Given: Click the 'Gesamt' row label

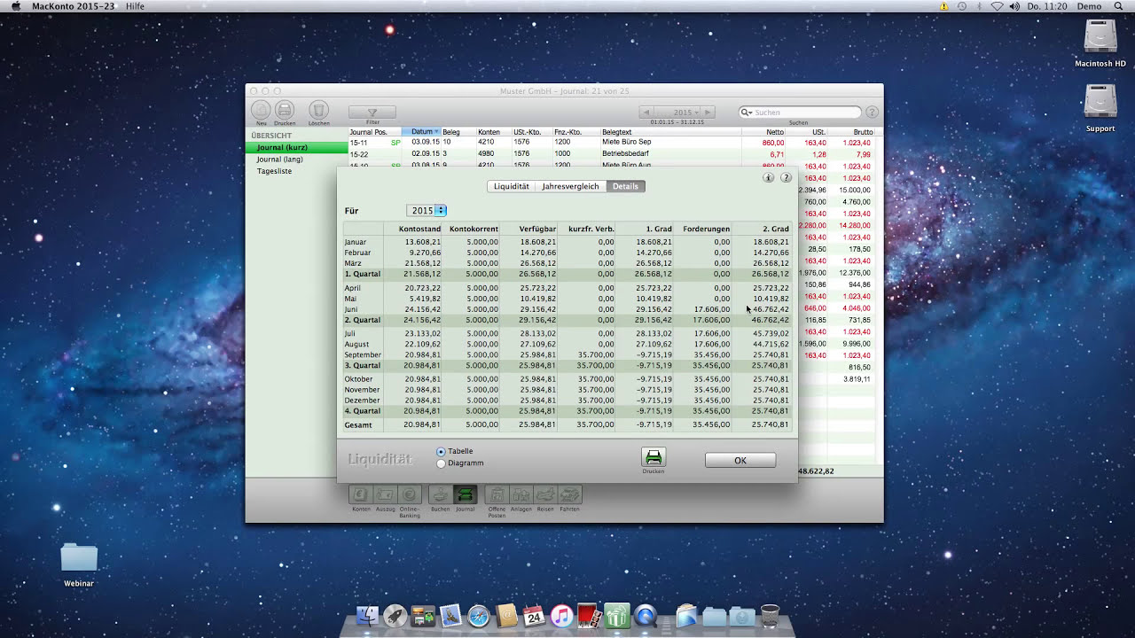Looking at the screenshot, I should (x=358, y=425).
